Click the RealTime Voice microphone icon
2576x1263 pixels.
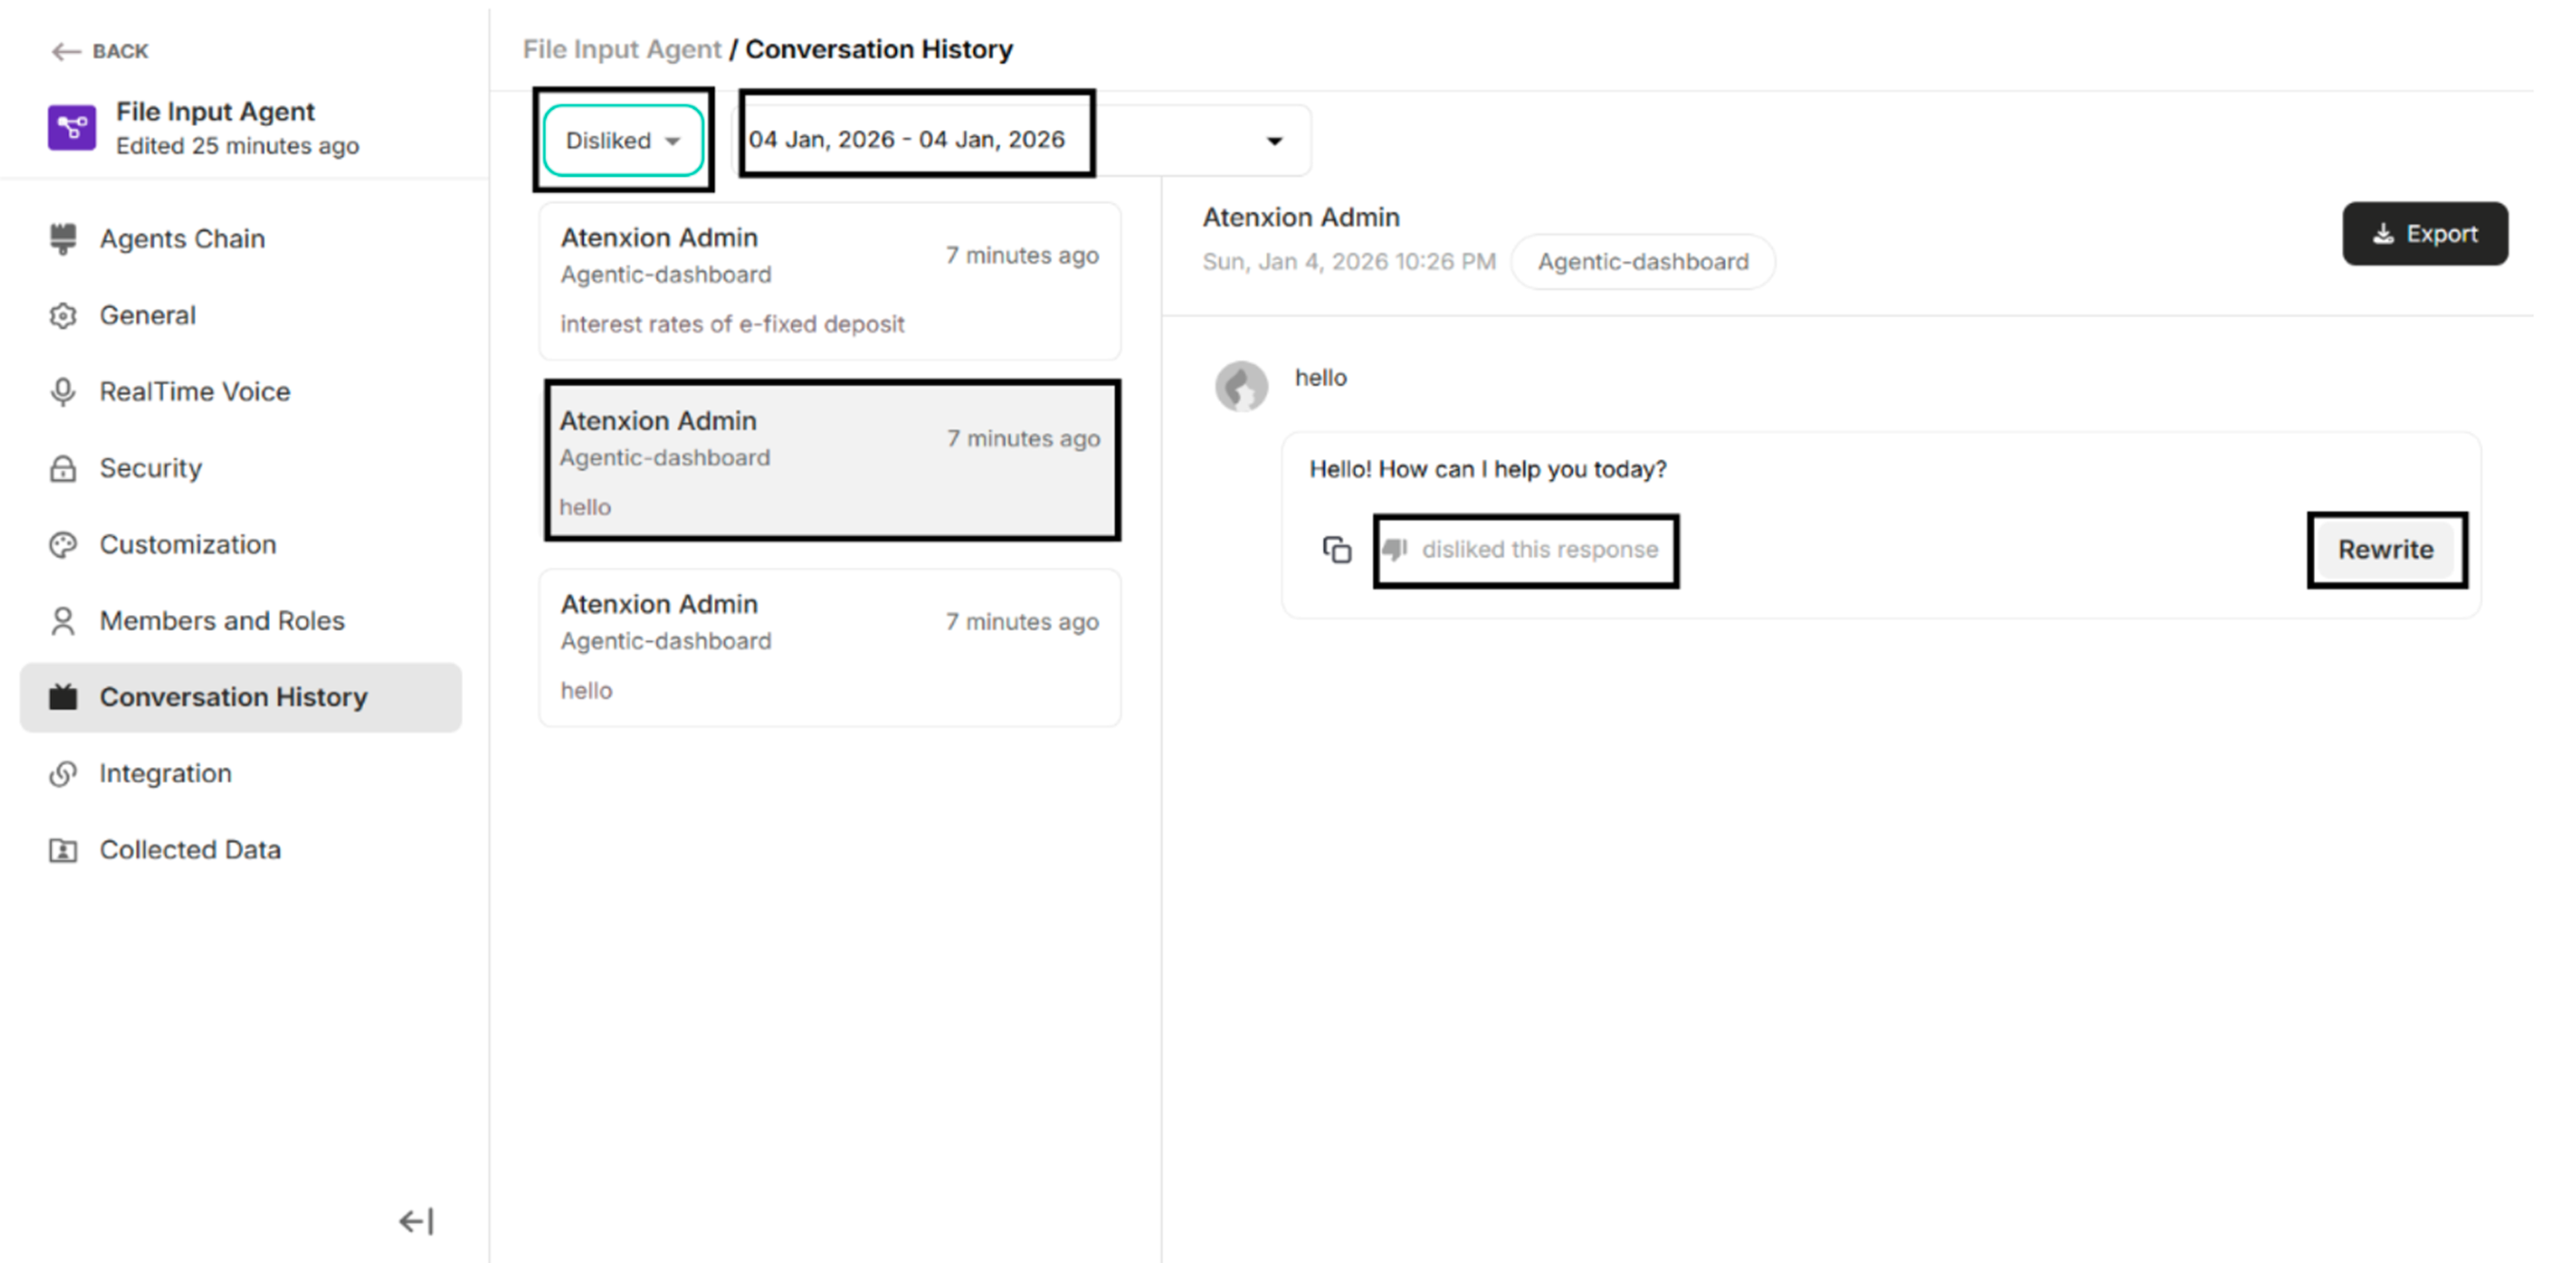pyautogui.click(x=63, y=392)
